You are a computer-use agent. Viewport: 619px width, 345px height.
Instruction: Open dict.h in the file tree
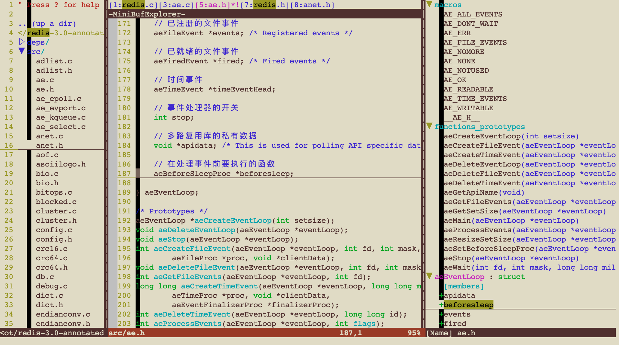coord(50,305)
